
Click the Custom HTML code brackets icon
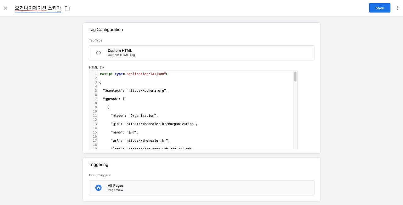click(x=99, y=53)
